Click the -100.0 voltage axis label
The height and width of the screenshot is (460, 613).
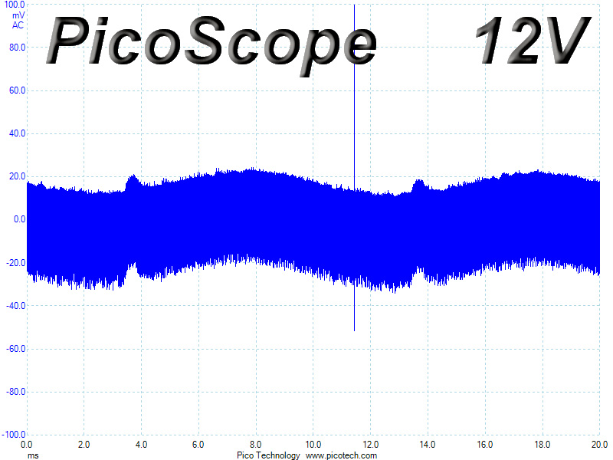14,435
